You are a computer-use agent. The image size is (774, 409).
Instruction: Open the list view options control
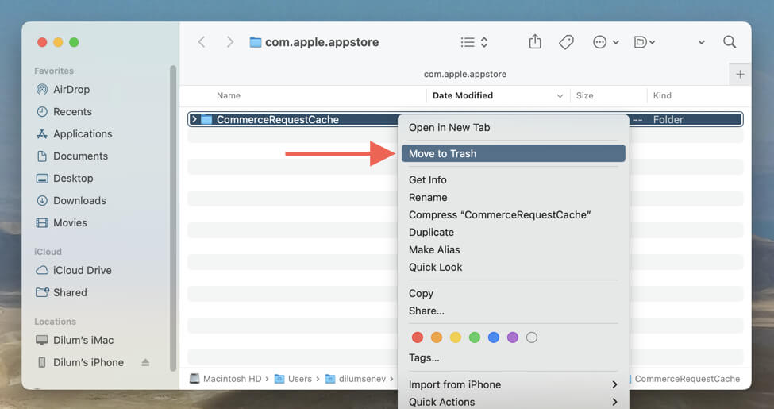(x=474, y=42)
